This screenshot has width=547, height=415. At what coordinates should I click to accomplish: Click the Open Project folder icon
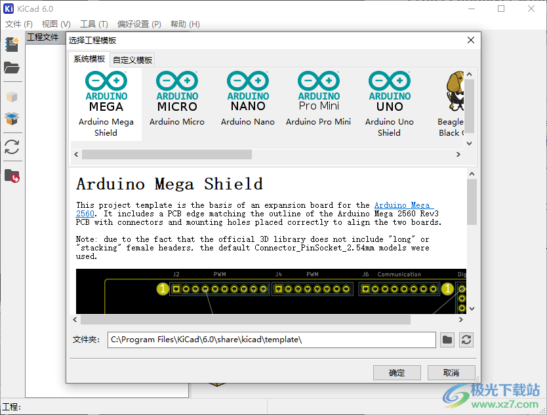coord(12,68)
